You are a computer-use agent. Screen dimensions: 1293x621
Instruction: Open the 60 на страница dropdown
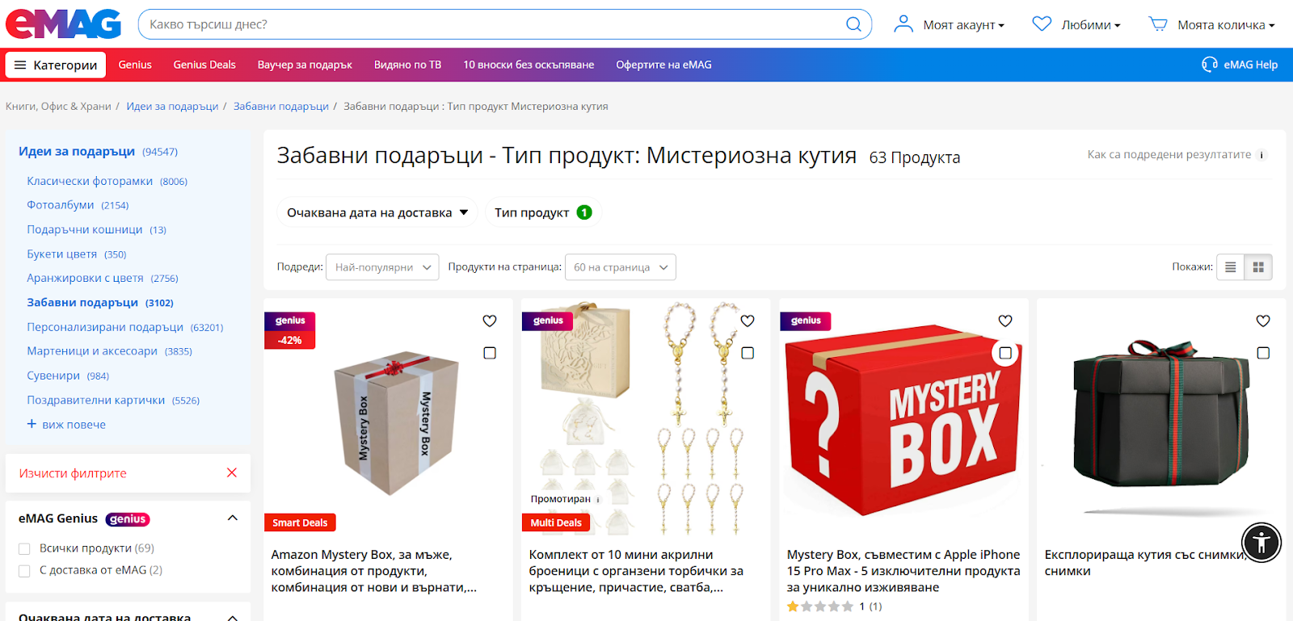click(x=621, y=267)
